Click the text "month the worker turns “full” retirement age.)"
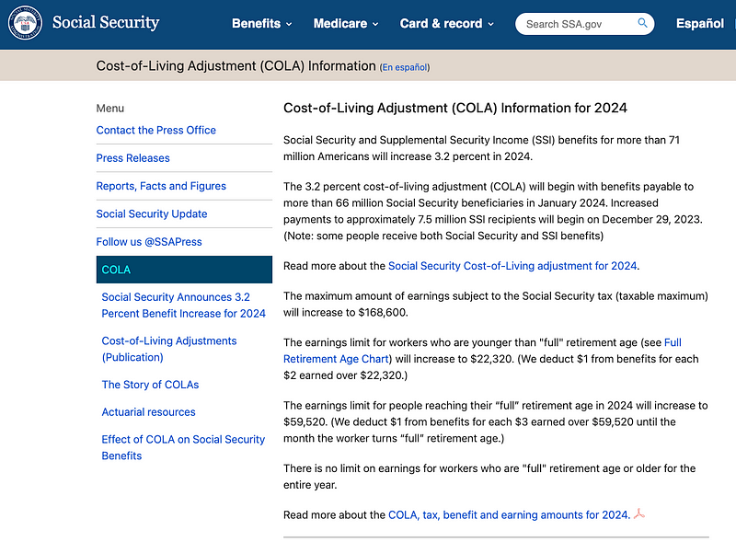 pos(394,438)
